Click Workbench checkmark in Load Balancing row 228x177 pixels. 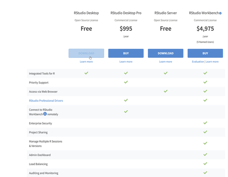[205, 164]
